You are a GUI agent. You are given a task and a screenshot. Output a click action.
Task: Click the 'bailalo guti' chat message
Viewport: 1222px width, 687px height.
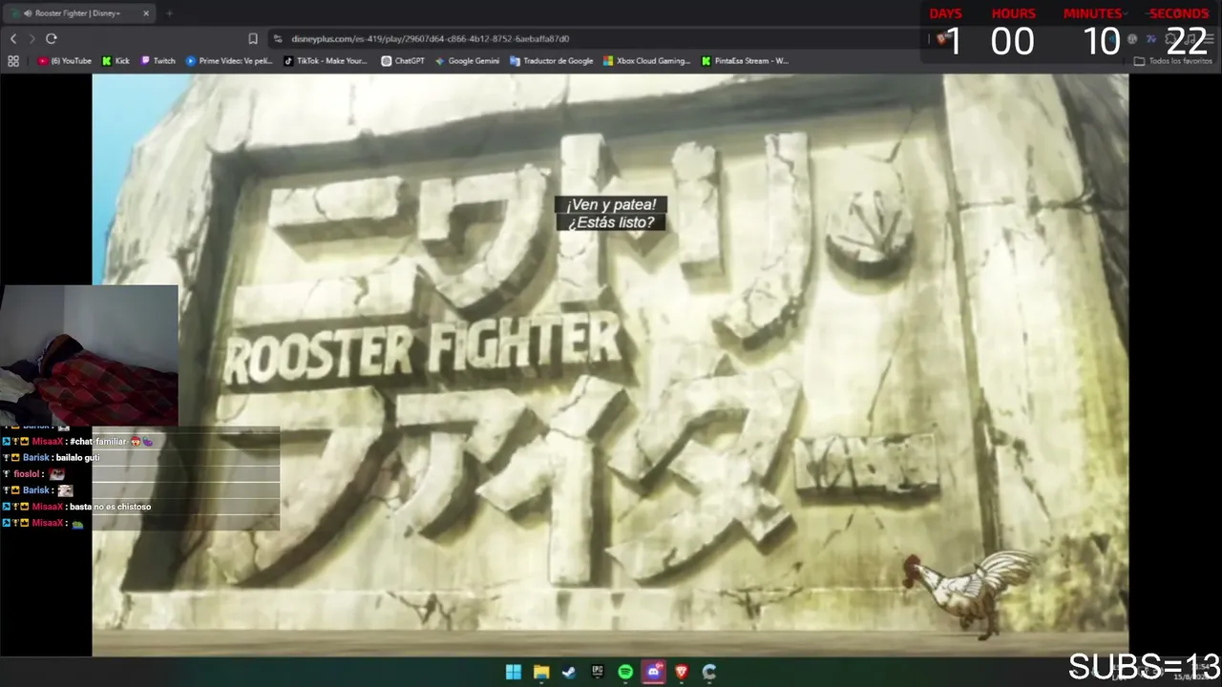(x=77, y=458)
